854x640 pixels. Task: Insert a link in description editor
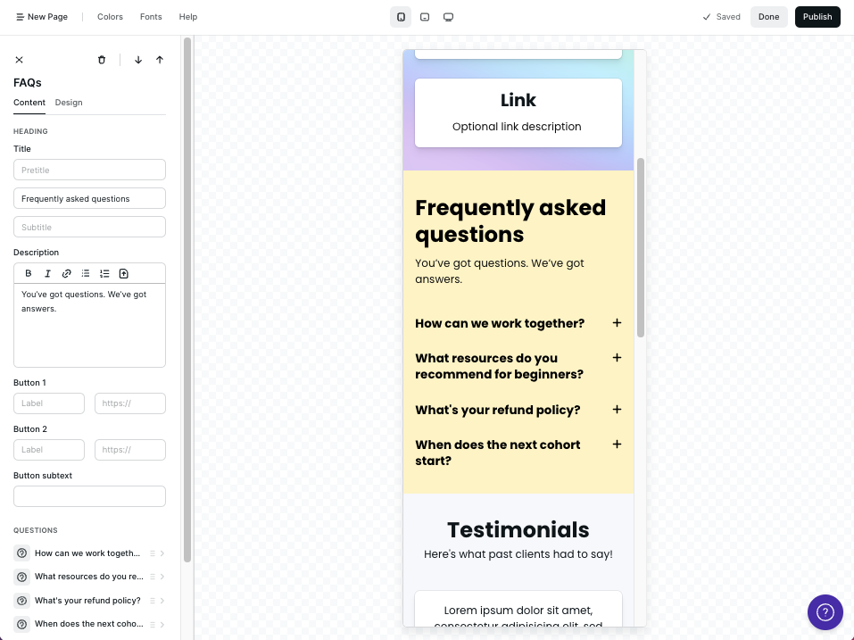(x=66, y=273)
